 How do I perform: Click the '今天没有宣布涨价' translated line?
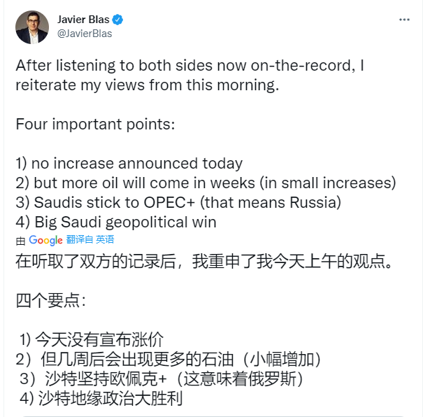click(92, 340)
